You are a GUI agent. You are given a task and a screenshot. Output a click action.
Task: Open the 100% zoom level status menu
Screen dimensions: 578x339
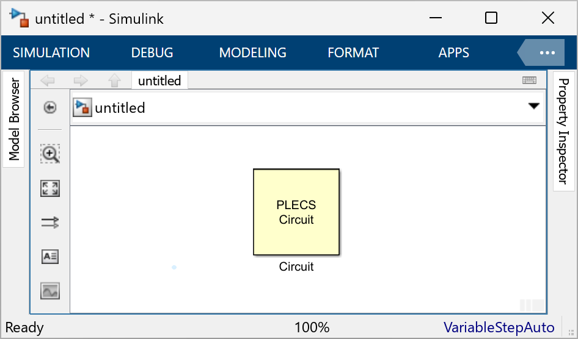(x=312, y=327)
